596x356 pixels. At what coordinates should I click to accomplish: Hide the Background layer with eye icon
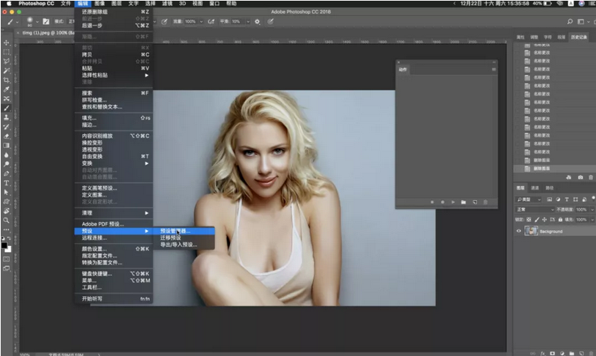[x=519, y=231]
